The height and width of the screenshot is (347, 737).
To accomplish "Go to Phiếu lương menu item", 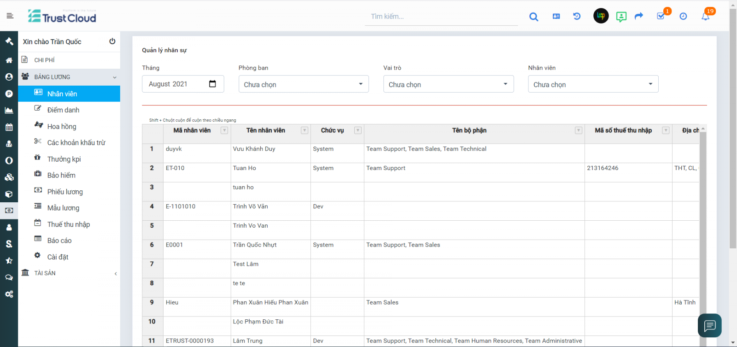I will pyautogui.click(x=65, y=192).
